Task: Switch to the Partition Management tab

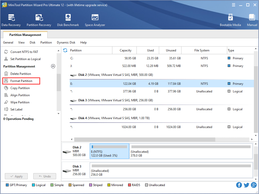Action: [25, 35]
